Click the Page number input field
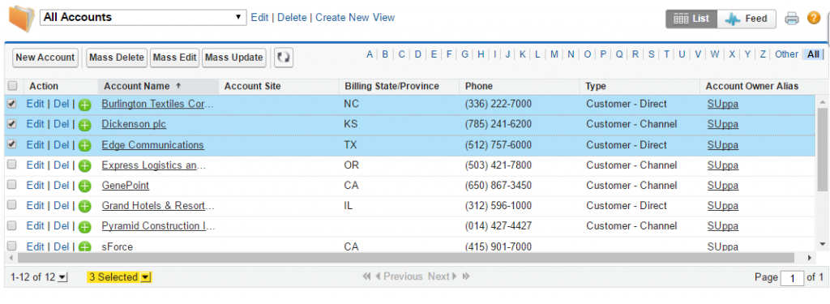830x304 pixels. click(792, 278)
